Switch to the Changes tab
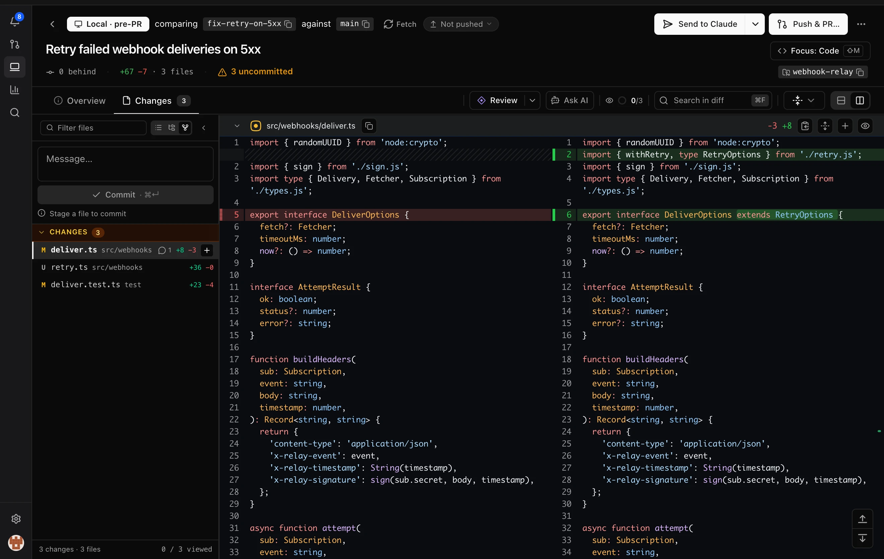Screen dimensions: 884x559 click(156, 100)
